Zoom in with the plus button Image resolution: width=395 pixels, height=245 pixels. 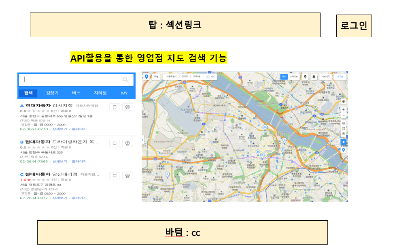tap(343, 110)
